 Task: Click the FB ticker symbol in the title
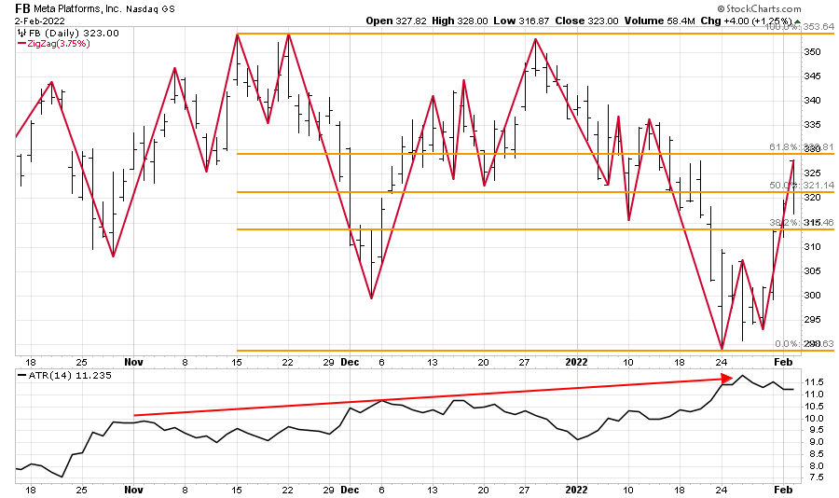point(22,8)
